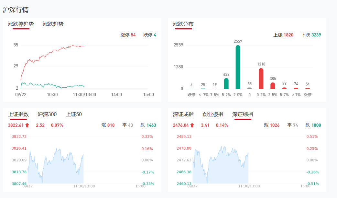Select the 深证成指 tab
337x198 pixels.
[x=183, y=114]
